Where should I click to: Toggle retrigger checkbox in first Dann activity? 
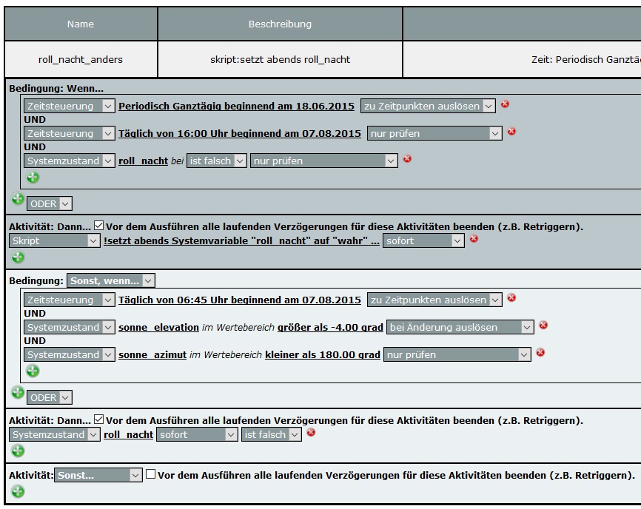(98, 226)
